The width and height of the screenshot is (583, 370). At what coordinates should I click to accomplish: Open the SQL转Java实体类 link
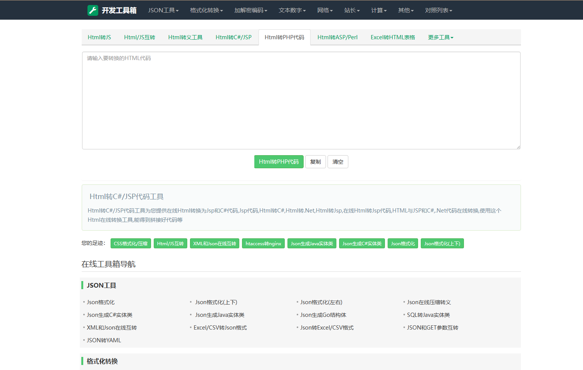pos(428,315)
